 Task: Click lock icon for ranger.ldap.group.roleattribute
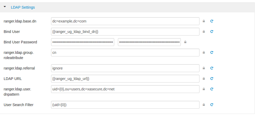coord(204,53)
